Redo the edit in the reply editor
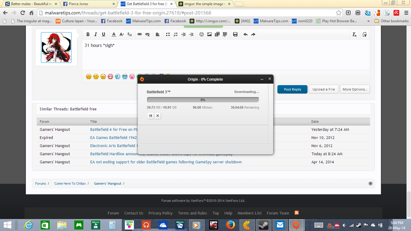 (253, 34)
